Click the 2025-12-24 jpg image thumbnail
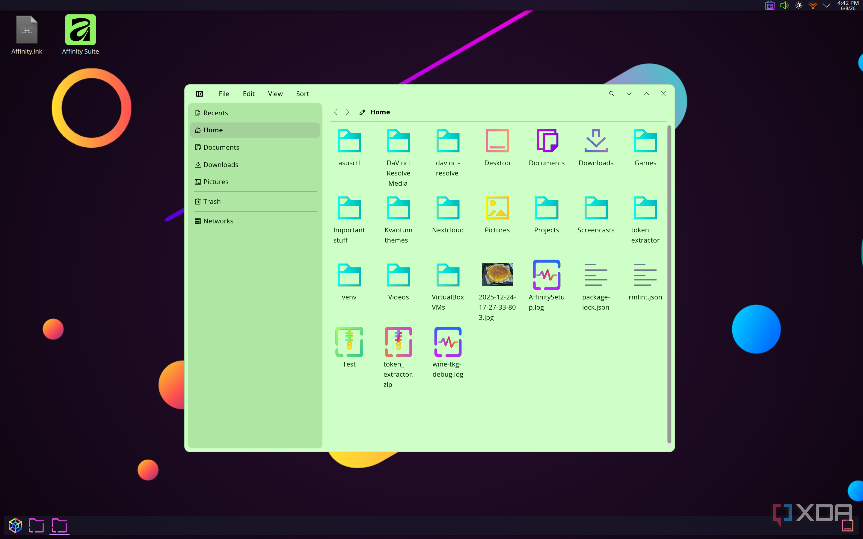The width and height of the screenshot is (863, 539). click(x=497, y=275)
